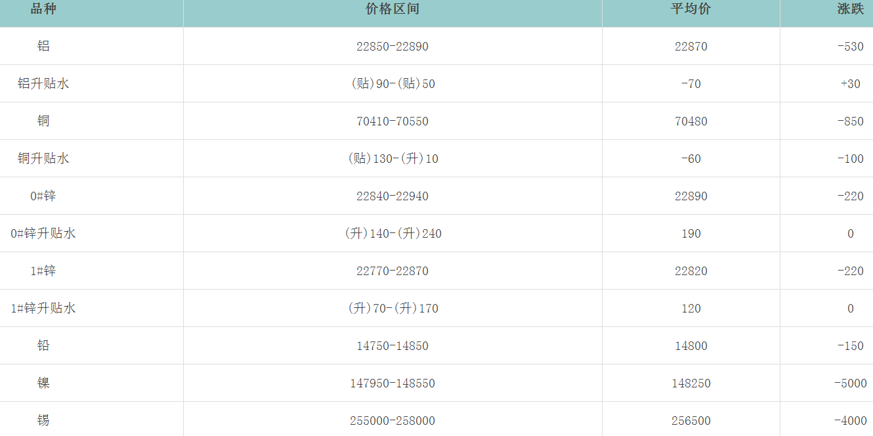Screen dimensions: 873x436
Task: Select the 平均价 column header
Action: (x=691, y=9)
